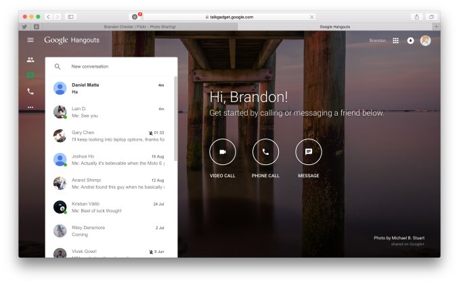The height and width of the screenshot is (284, 459).
Task: Open conversation with Gary Chen
Action: 110,136
